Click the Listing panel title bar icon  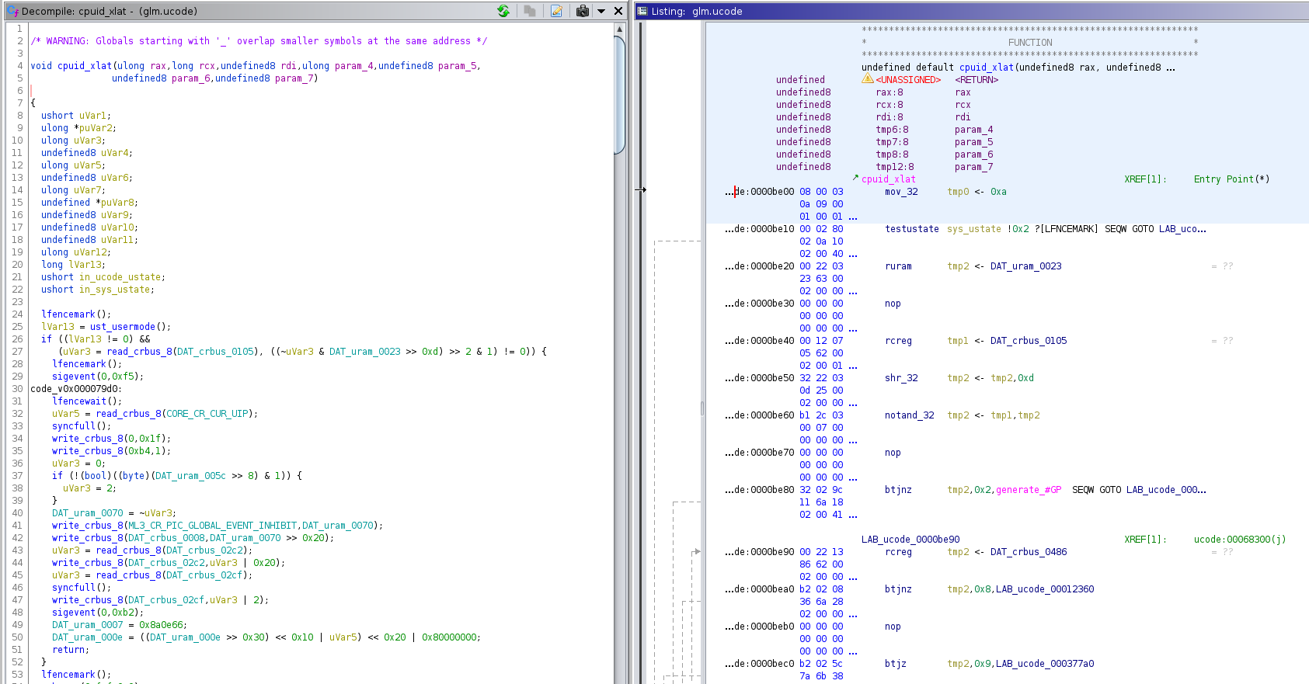point(642,11)
